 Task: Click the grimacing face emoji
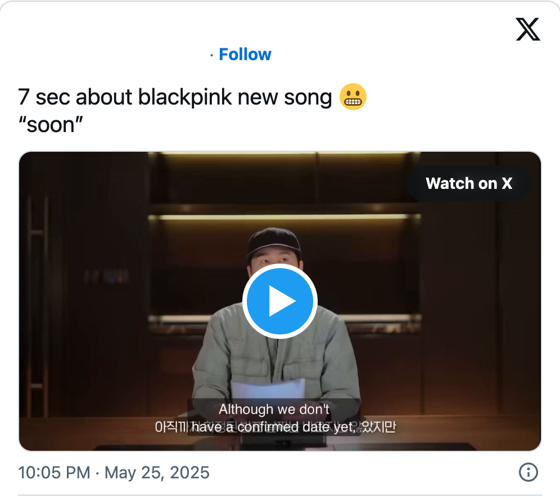coord(353,97)
